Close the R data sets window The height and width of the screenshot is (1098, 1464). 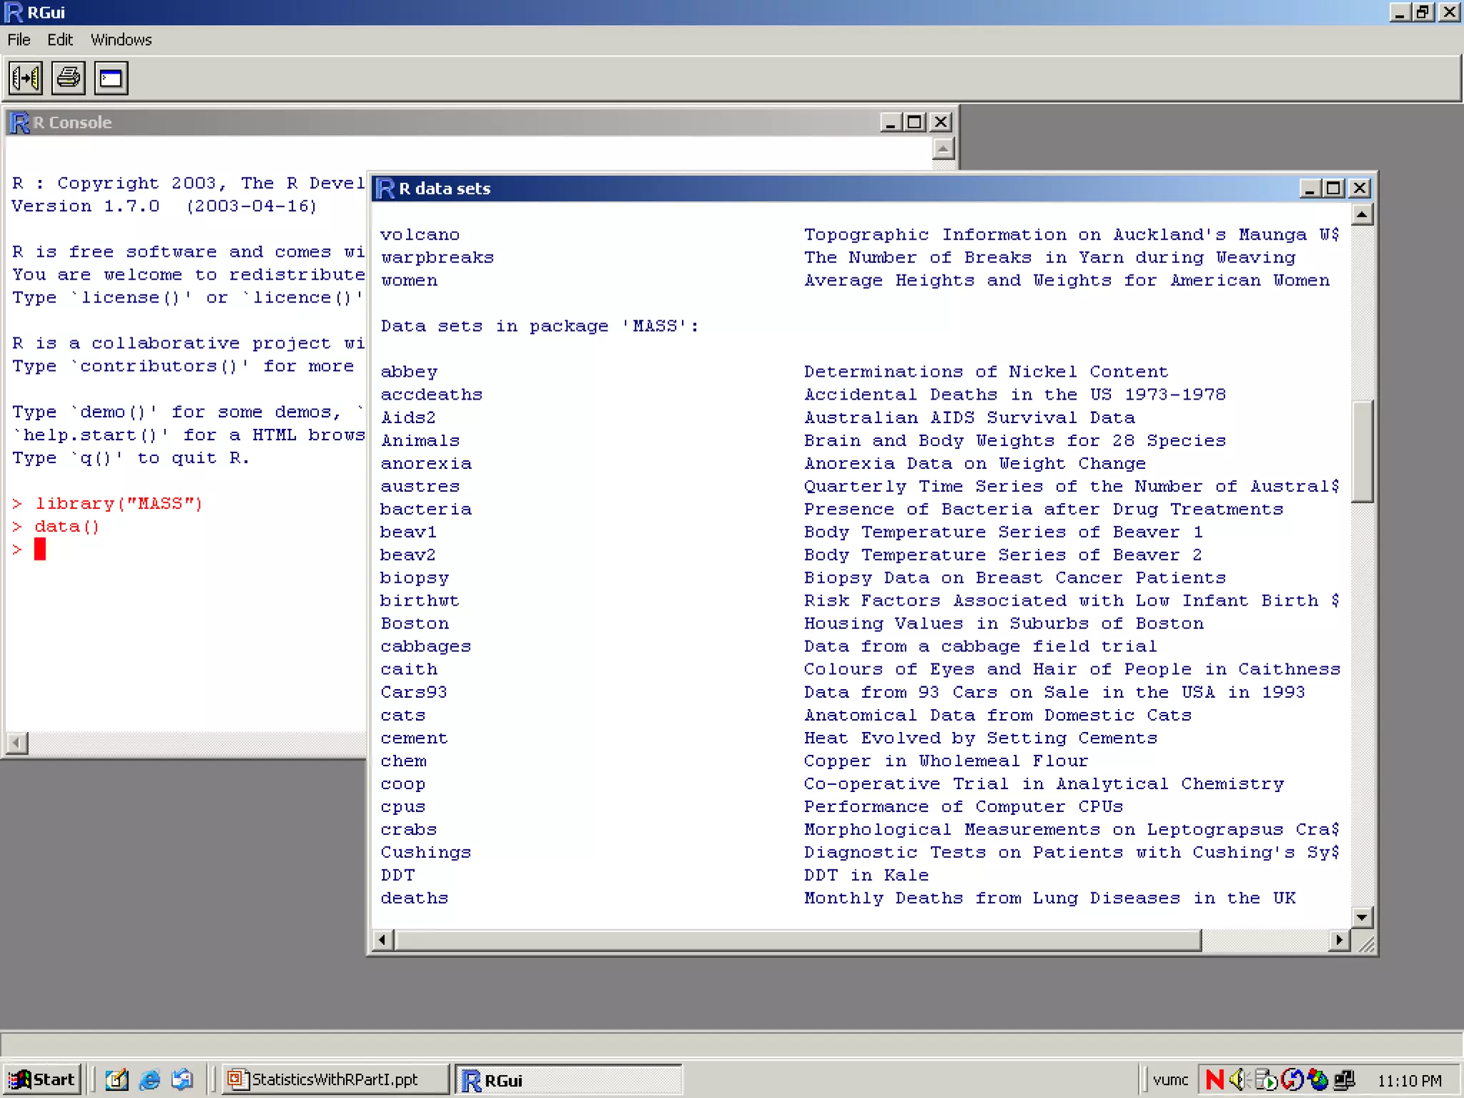coord(1360,189)
